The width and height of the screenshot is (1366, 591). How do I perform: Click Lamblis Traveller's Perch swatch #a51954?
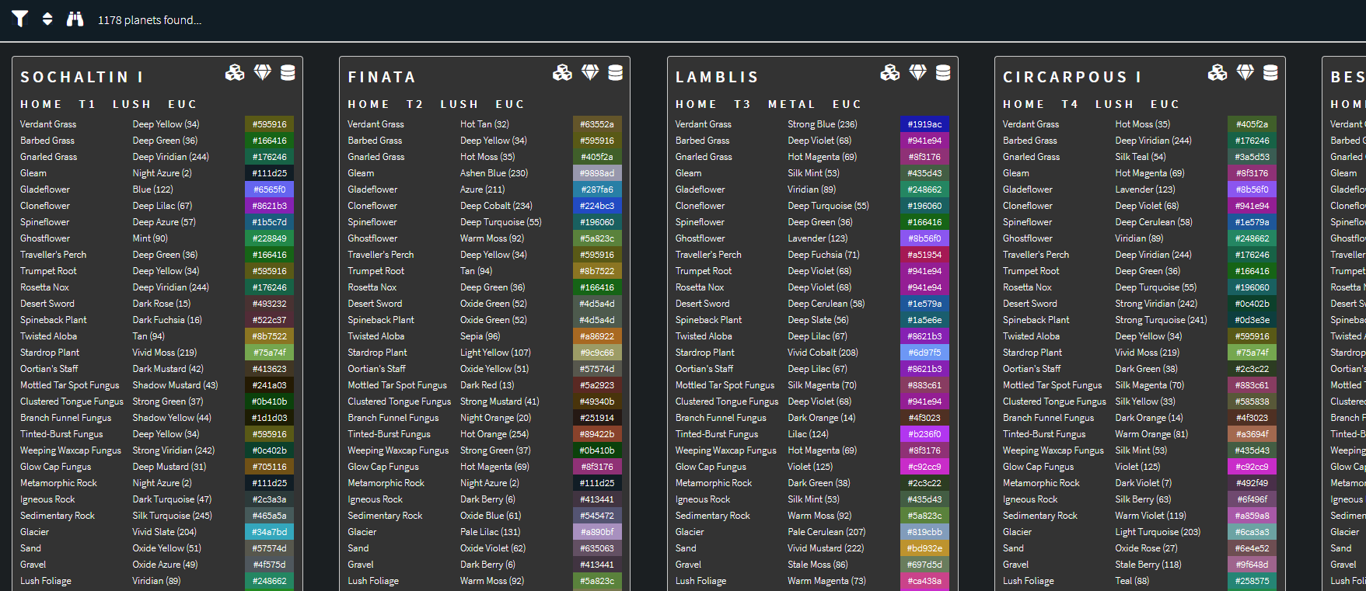coord(924,255)
